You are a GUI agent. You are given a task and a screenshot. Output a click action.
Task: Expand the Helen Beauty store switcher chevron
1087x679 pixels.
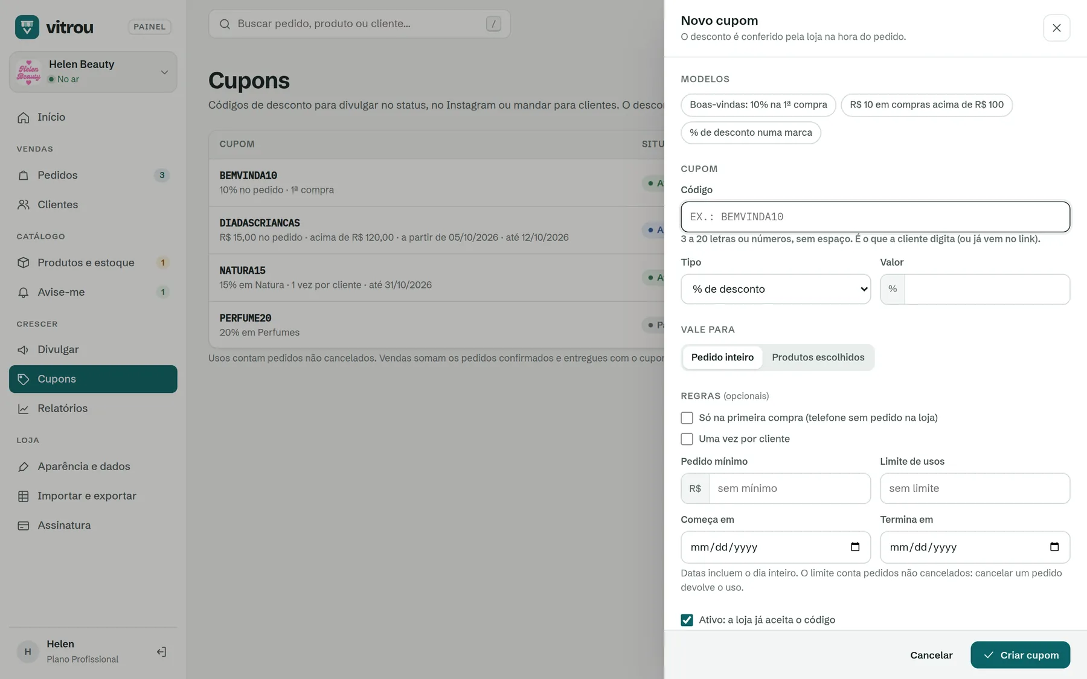[x=164, y=72]
